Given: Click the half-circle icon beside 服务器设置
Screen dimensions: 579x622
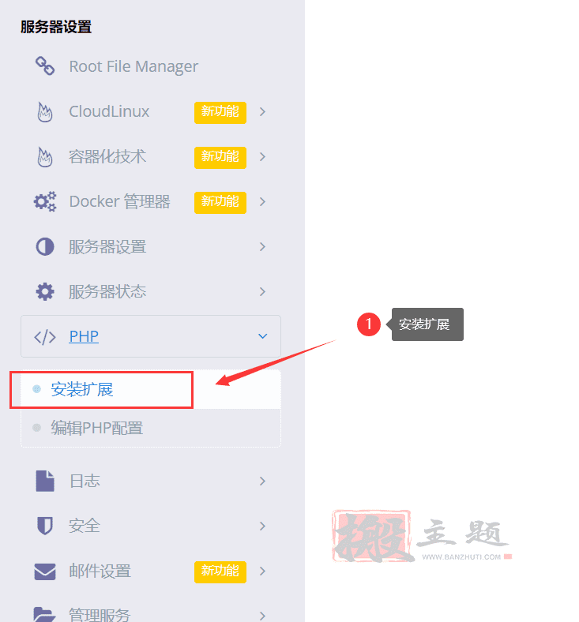Looking at the screenshot, I should point(45,247).
